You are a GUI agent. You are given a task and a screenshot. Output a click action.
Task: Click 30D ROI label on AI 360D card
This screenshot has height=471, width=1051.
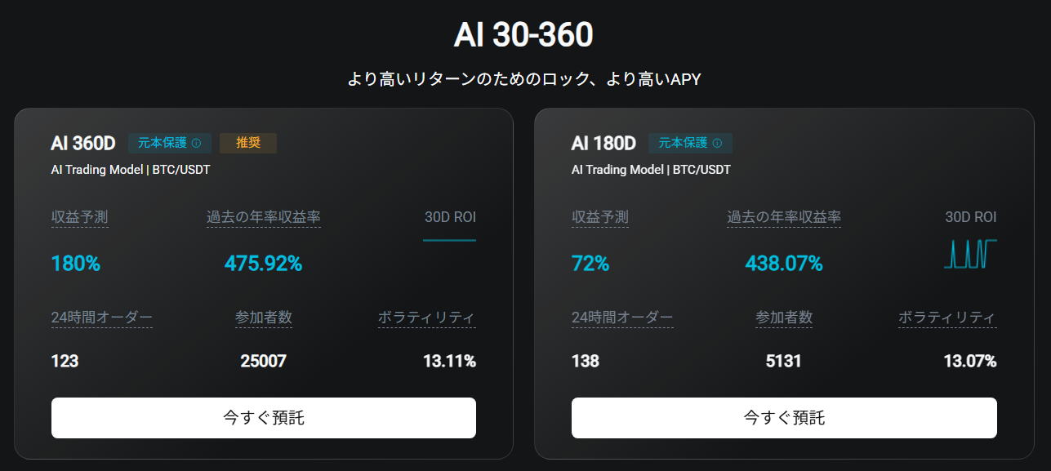tap(450, 217)
